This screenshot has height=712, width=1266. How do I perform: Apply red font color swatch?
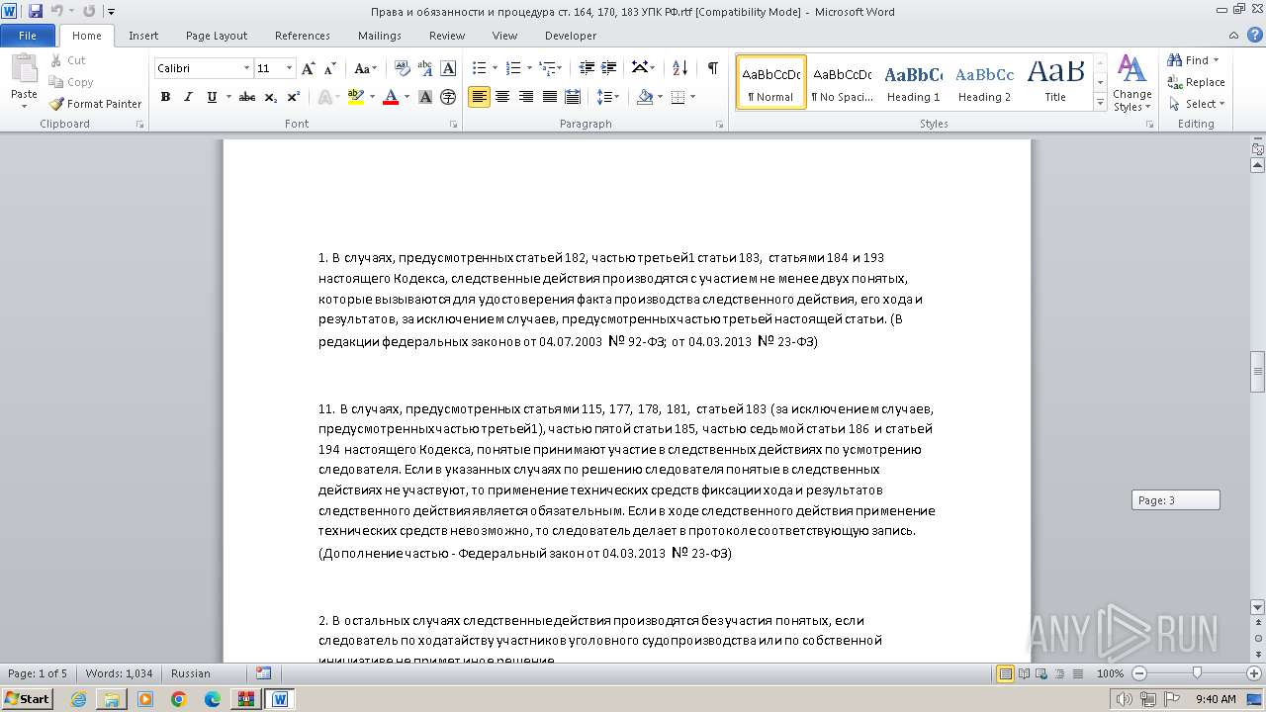(x=391, y=97)
